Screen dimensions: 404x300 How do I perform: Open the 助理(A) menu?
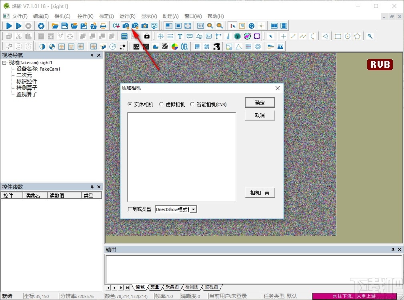pyautogui.click(x=170, y=16)
